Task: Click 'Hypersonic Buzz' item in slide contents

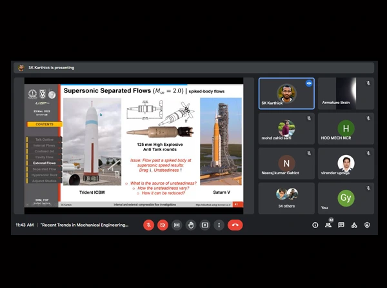Action: pyautogui.click(x=45, y=175)
